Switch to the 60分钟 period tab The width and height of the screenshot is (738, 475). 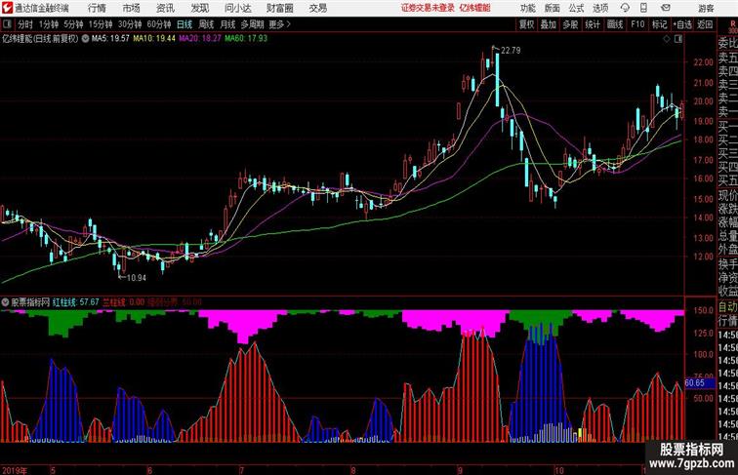159,24
